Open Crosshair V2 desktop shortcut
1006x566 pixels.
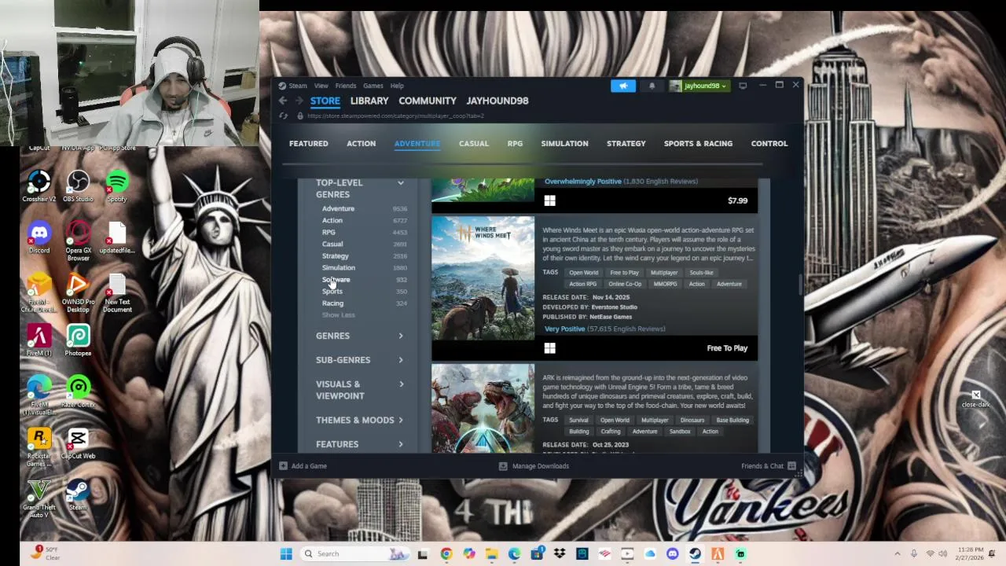39,186
